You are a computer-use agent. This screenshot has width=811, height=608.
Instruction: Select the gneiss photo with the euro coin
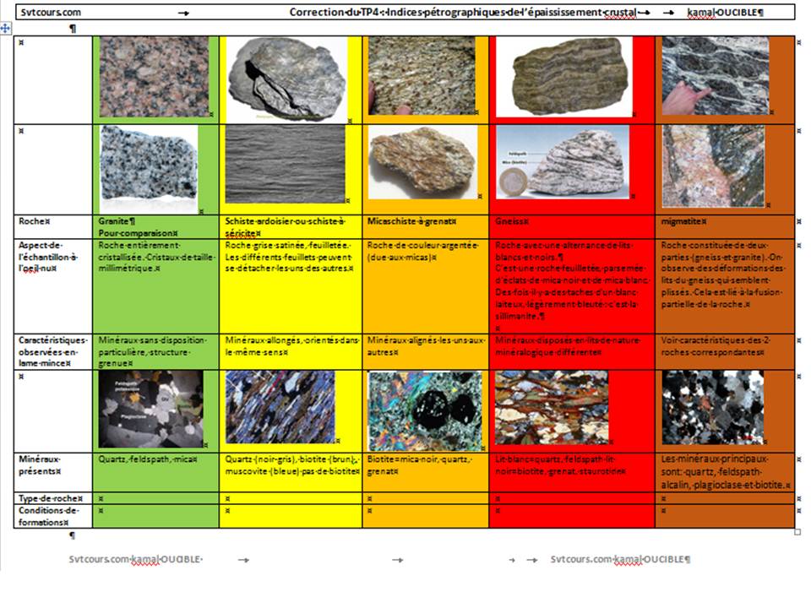562,162
